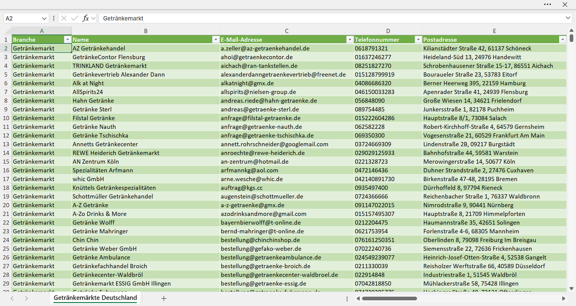Screen dimensions: 576x306
Task: Select cell AN Zentrum Köln
Action: [146, 161]
